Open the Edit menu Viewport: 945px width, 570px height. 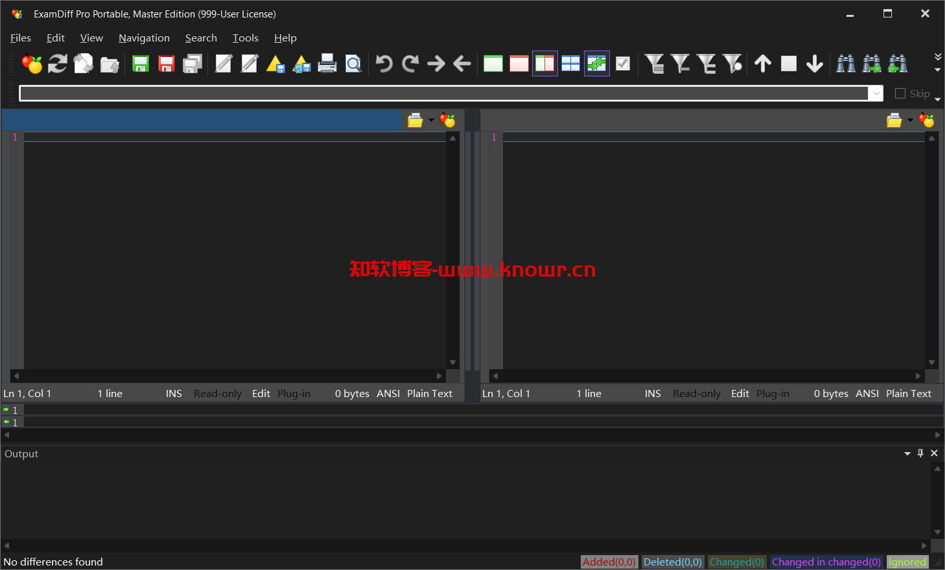click(x=56, y=38)
